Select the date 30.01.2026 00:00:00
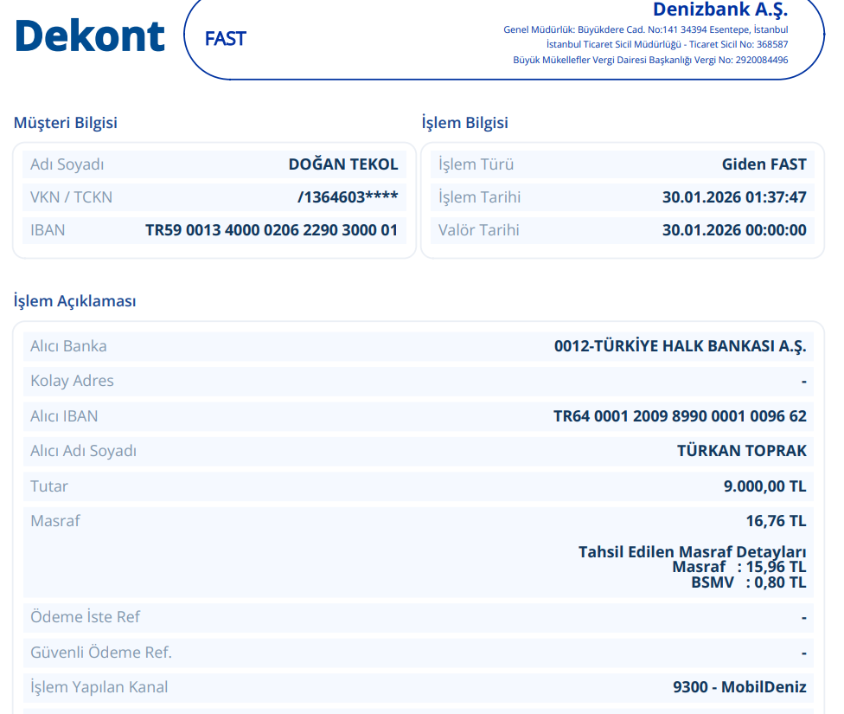Image resolution: width=844 pixels, height=714 pixels. [x=734, y=230]
